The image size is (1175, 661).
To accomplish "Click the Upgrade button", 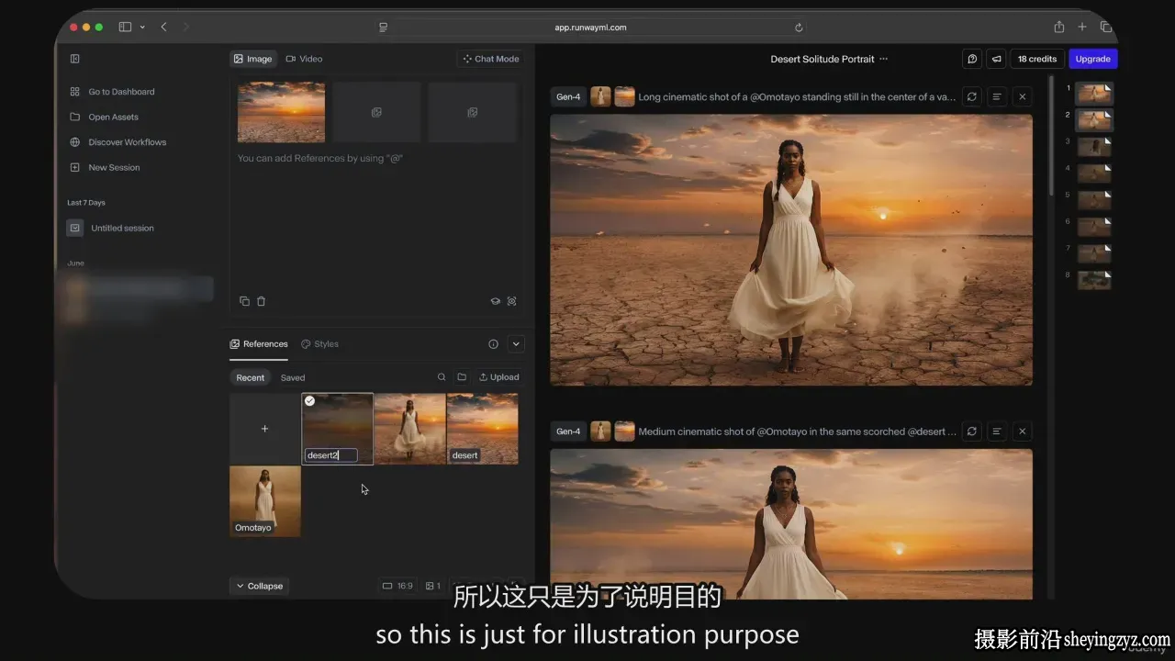I will (1093, 59).
